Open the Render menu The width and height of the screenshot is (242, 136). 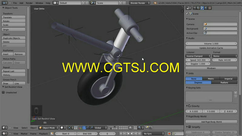pyautogui.click(x=29, y=3)
